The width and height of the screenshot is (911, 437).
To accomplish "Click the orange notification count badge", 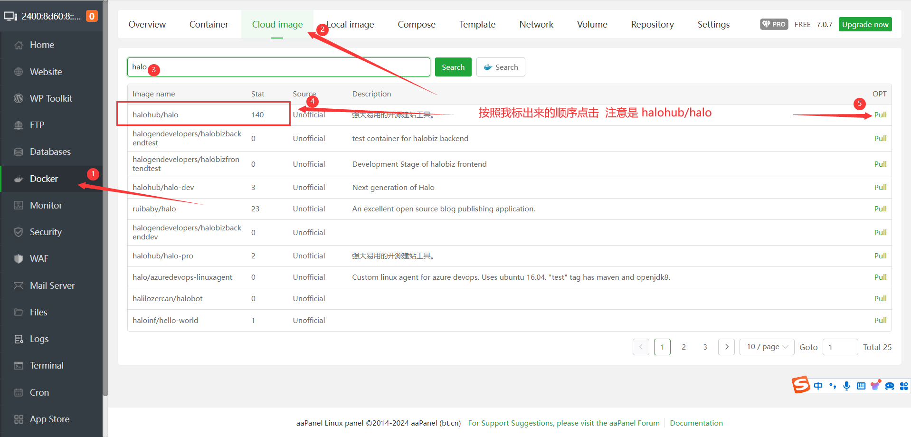I will [x=92, y=16].
